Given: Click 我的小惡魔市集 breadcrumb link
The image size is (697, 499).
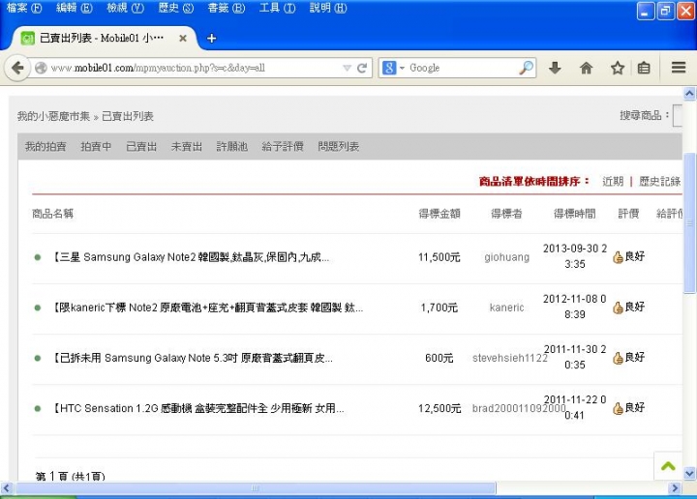Looking at the screenshot, I should [53, 116].
